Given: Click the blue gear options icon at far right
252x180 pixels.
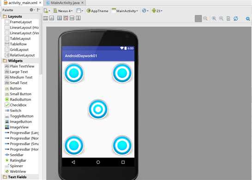Looking at the screenshot, I should coord(248,18).
